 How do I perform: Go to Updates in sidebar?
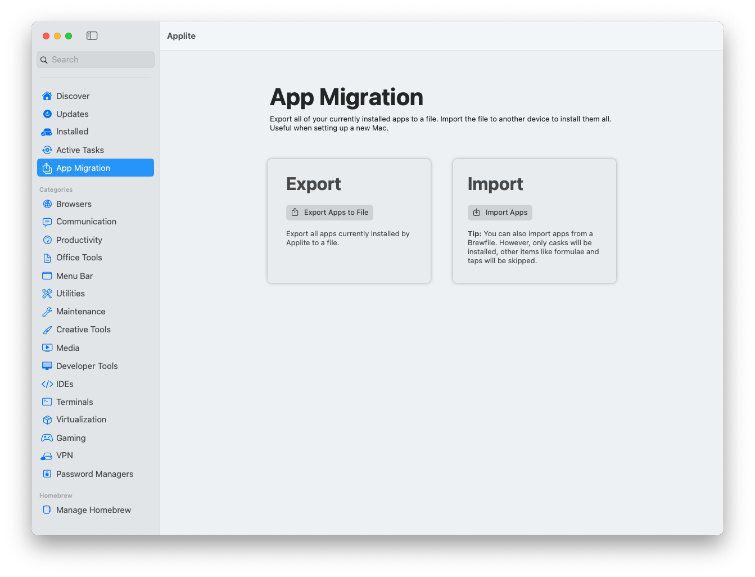pos(96,114)
